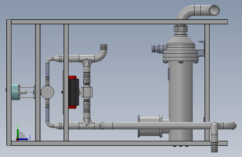Screen dimensions: 242x157
Task: Select the horizontal flanged cylinder near the vessel base
Action: (x=150, y=126)
